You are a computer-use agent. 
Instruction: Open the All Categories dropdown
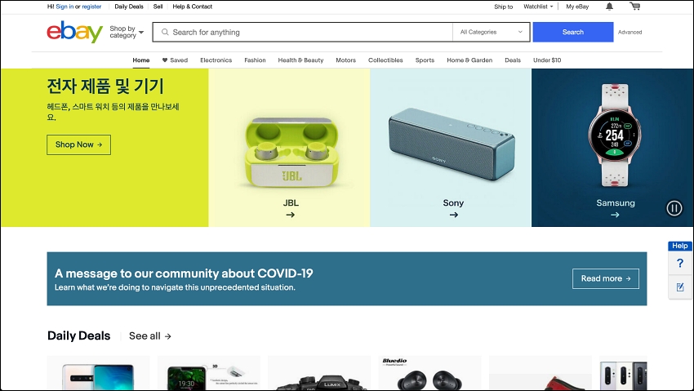(492, 32)
